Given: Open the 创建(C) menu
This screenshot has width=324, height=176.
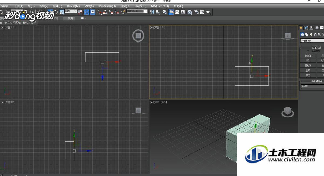Looking at the screenshot, I should click(58, 6).
